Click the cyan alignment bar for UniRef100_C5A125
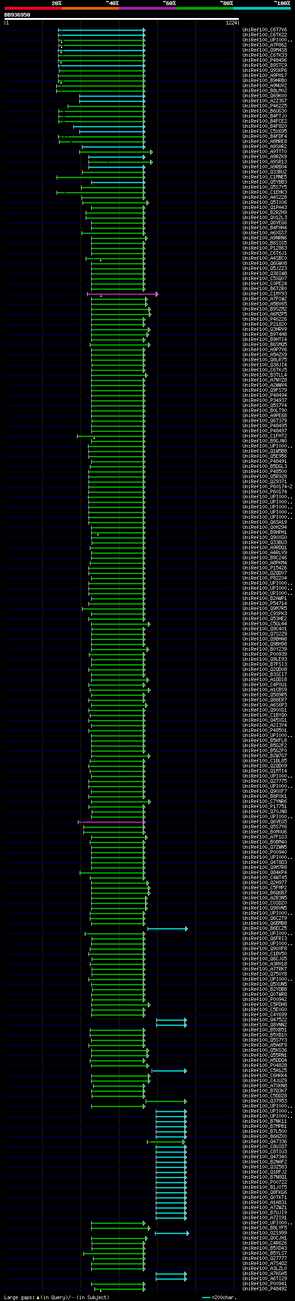This screenshot has height=1301, width=295. (170, 1071)
